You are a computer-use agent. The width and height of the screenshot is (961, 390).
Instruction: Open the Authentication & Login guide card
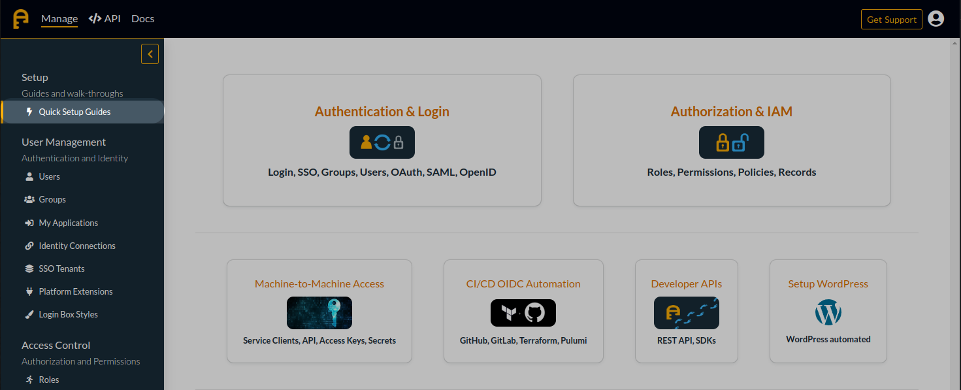(382, 140)
